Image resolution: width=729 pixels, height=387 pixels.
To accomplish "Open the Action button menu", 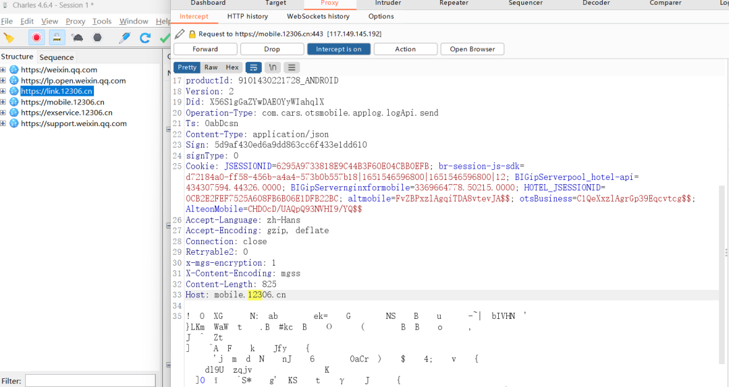I will (406, 49).
